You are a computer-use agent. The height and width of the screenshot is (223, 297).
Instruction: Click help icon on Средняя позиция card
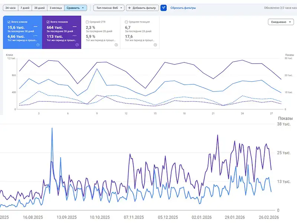[x=155, y=45]
